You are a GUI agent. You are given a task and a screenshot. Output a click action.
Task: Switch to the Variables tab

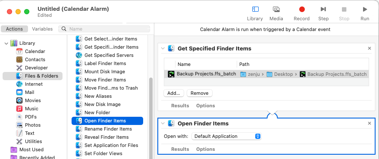click(x=42, y=29)
